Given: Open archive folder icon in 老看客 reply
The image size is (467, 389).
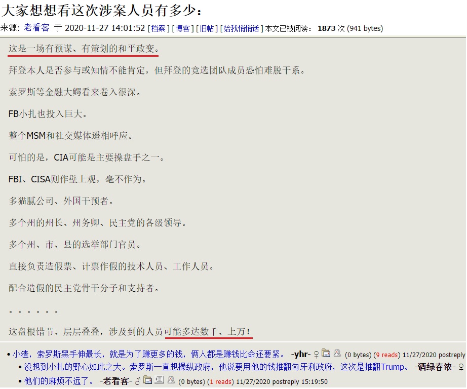Looking at the screenshot, I should (x=148, y=380).
